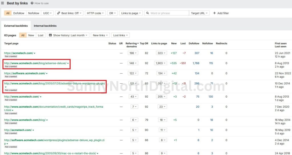Click the Nofollow column header

208,43
